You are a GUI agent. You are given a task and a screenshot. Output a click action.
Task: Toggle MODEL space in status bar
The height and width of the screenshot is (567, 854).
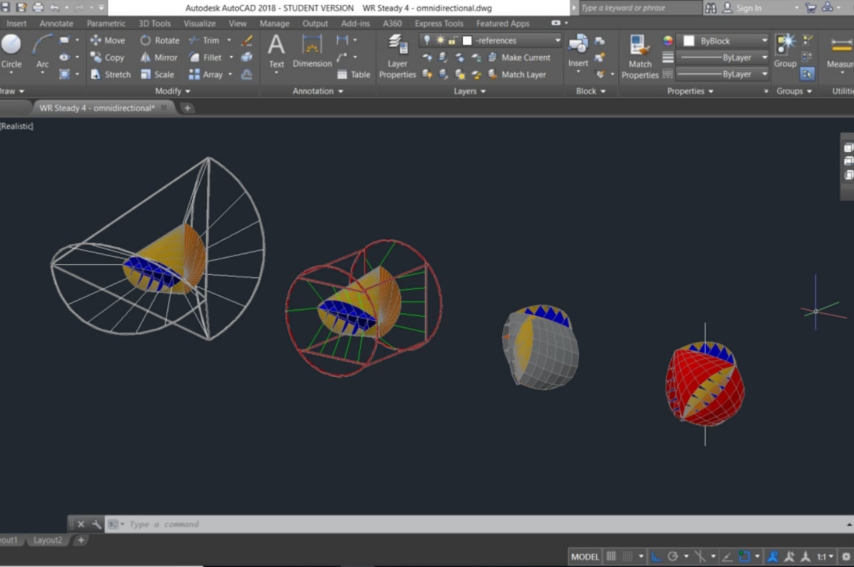pos(585,556)
